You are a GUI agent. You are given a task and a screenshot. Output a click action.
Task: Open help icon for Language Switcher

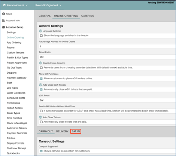(x=40, y=31)
